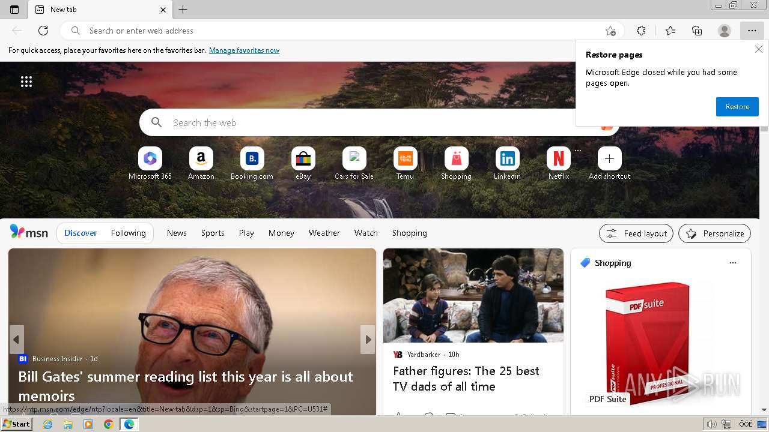Image resolution: width=769 pixels, height=432 pixels.
Task: Open LinkedIn shortcut tile
Action: coord(508,163)
